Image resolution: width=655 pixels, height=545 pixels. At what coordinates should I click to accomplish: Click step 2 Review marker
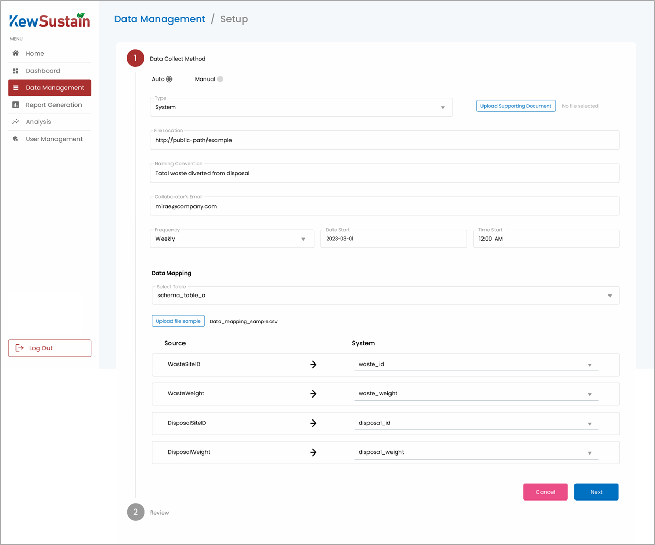click(135, 512)
